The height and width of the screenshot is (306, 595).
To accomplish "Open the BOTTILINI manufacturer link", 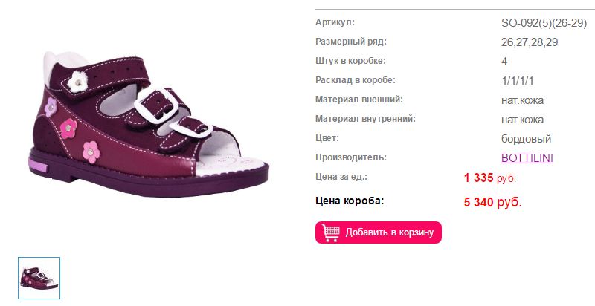I will point(527,158).
